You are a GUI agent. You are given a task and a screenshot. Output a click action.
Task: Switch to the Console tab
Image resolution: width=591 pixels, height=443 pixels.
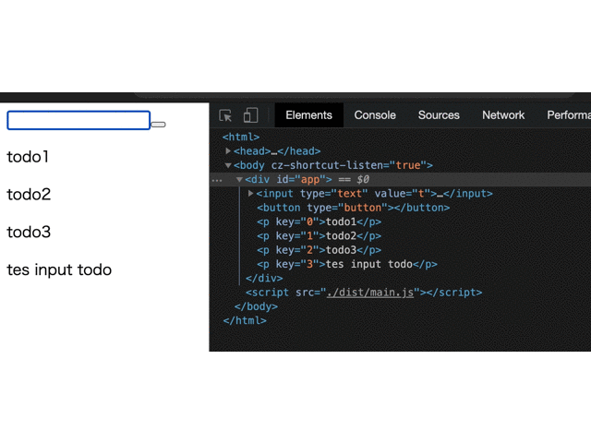pos(375,115)
